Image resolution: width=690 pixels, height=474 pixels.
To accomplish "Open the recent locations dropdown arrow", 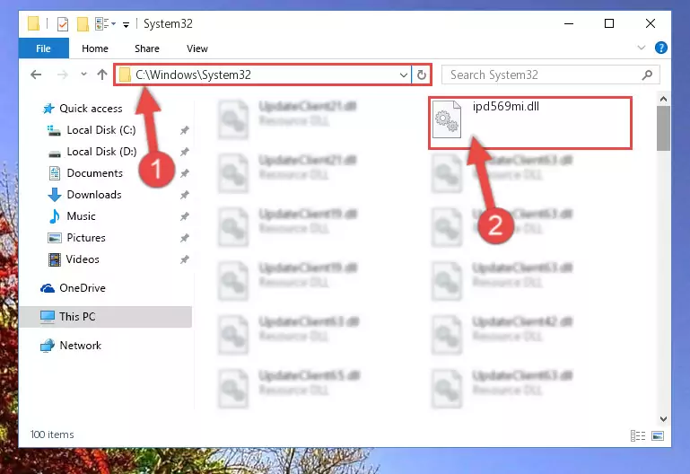I will 83,75.
